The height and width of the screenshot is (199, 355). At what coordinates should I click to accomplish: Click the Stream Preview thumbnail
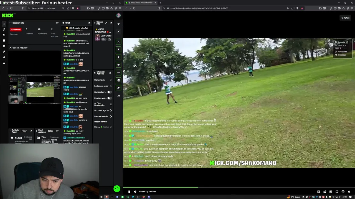(34, 89)
